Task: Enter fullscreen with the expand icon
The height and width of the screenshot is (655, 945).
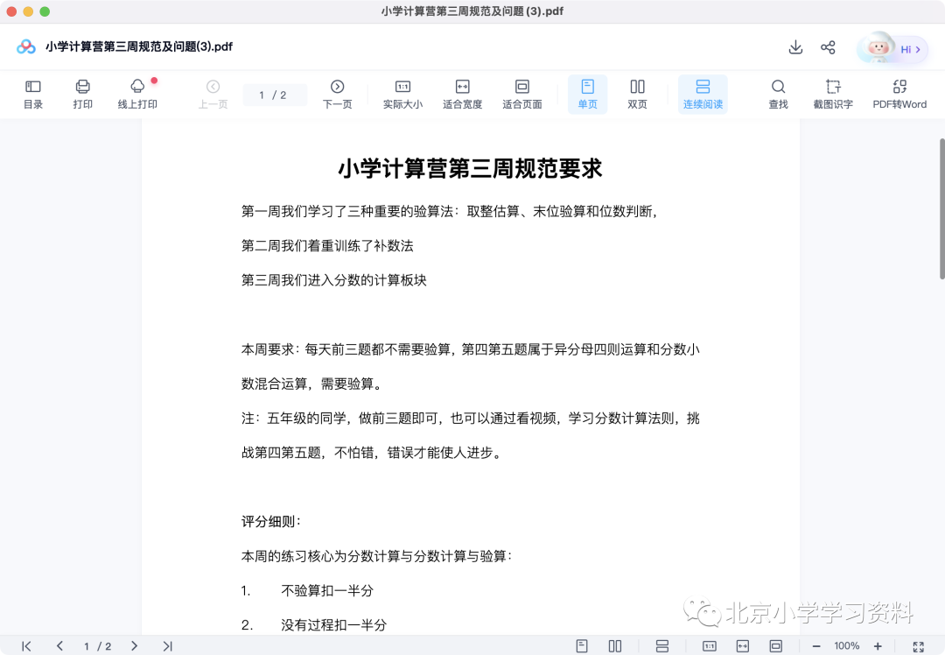Action: pyautogui.click(x=918, y=646)
